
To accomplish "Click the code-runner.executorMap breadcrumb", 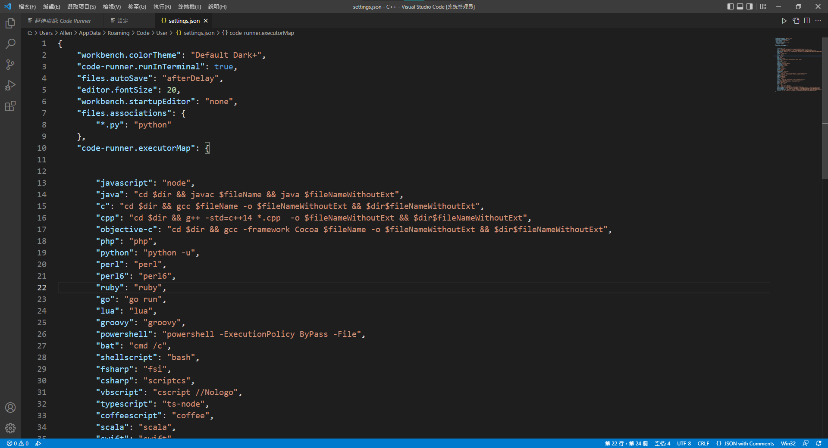I will (258, 33).
